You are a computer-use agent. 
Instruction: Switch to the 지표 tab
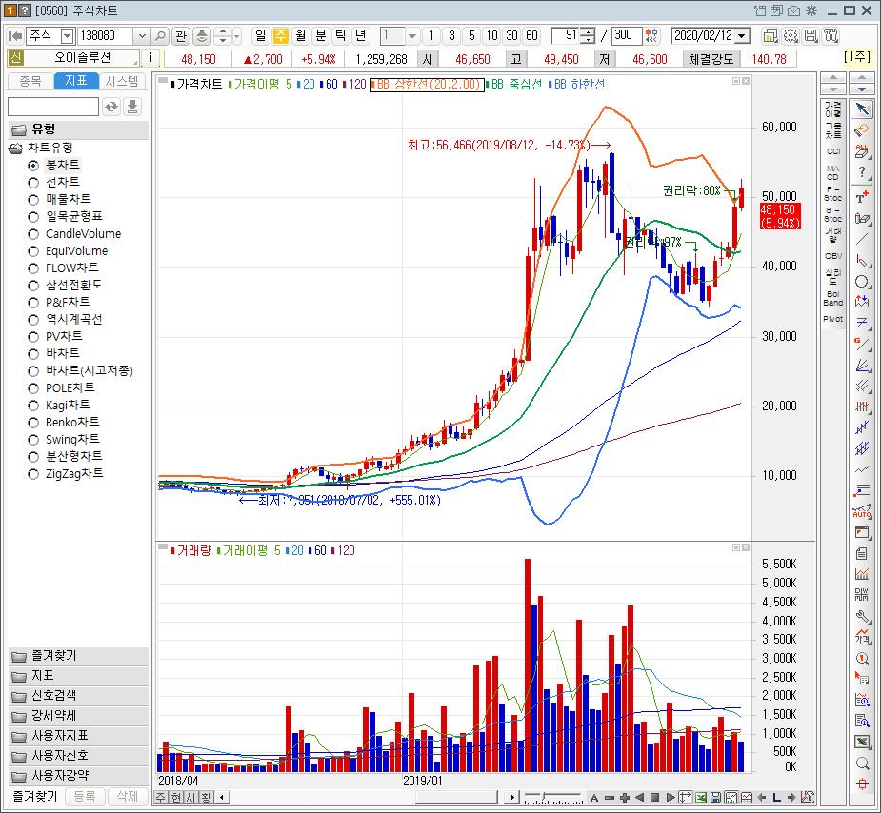(x=76, y=81)
